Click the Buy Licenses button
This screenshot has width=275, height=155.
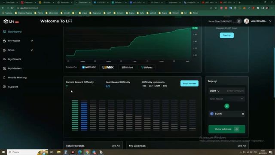tap(189, 83)
